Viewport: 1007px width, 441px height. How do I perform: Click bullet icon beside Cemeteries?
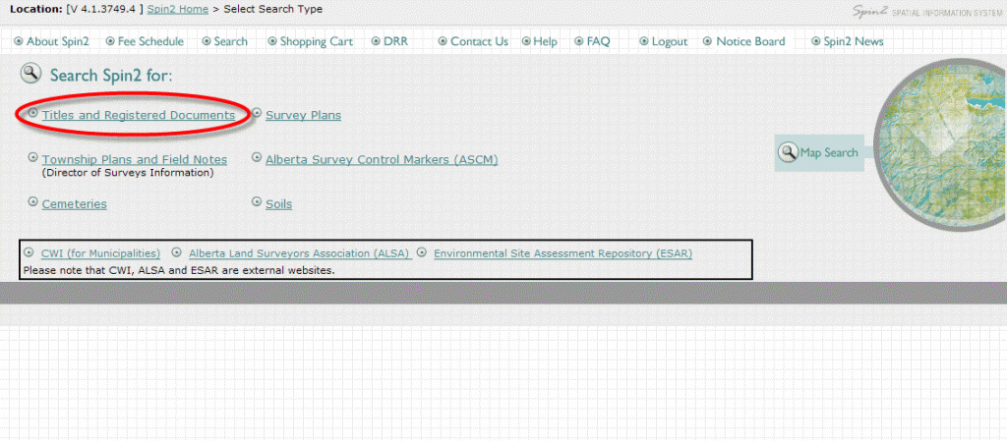coord(33,202)
